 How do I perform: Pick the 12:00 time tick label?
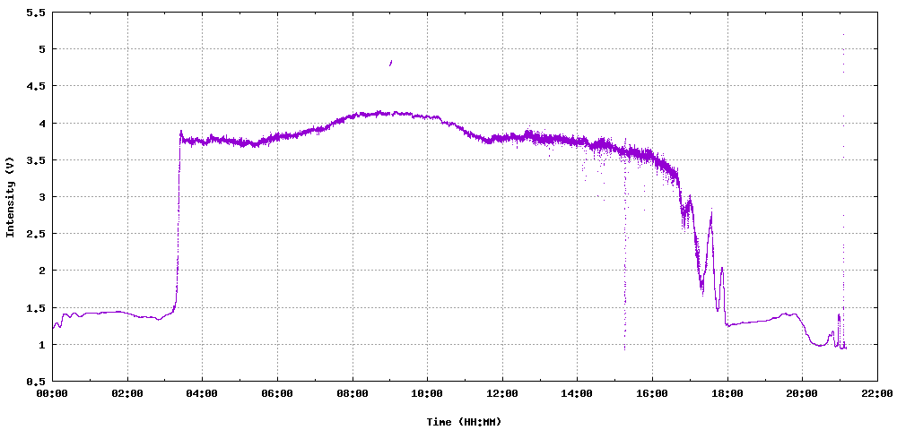click(502, 393)
